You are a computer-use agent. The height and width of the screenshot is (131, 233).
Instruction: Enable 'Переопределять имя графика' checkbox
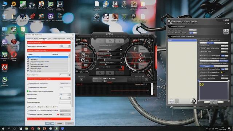(x=28, y=84)
